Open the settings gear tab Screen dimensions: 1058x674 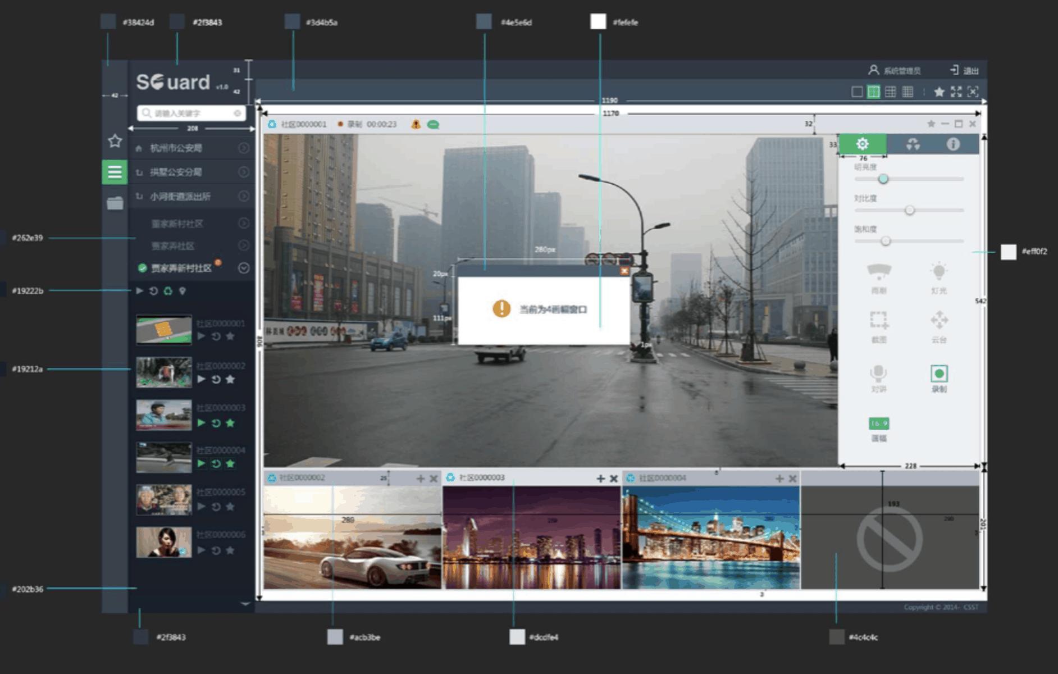click(x=863, y=144)
